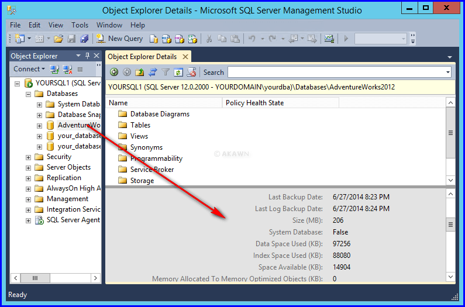Expand the Replication node
Viewport: 465px width, 307px height.
pos(28,178)
